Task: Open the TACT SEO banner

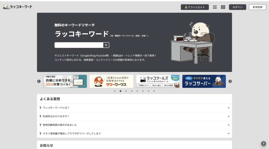Action: pos(65,81)
